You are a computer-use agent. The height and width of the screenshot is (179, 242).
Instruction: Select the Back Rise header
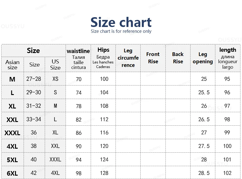click(x=178, y=58)
